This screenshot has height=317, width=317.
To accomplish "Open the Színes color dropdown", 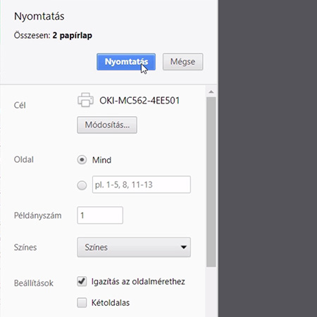I will [x=134, y=247].
